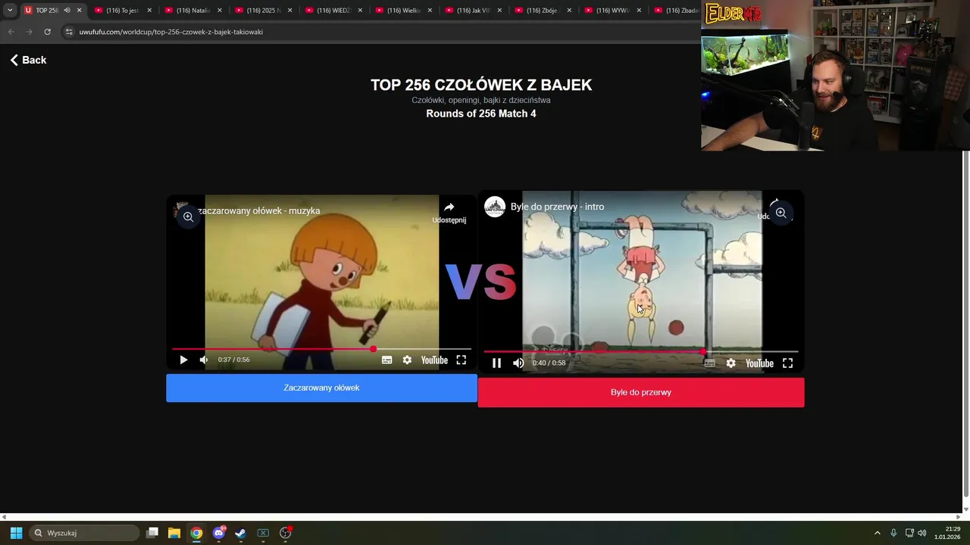Switch to the (116) Jak VIP tab
This screenshot has height=545, width=970.
tap(471, 11)
